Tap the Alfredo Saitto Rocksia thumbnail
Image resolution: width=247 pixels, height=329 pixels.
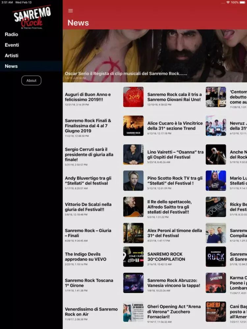pos(216,207)
